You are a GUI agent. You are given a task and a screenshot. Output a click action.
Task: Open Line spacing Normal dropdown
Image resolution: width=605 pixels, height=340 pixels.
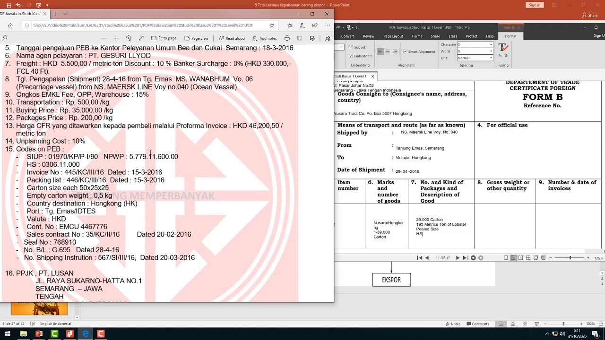(491, 58)
